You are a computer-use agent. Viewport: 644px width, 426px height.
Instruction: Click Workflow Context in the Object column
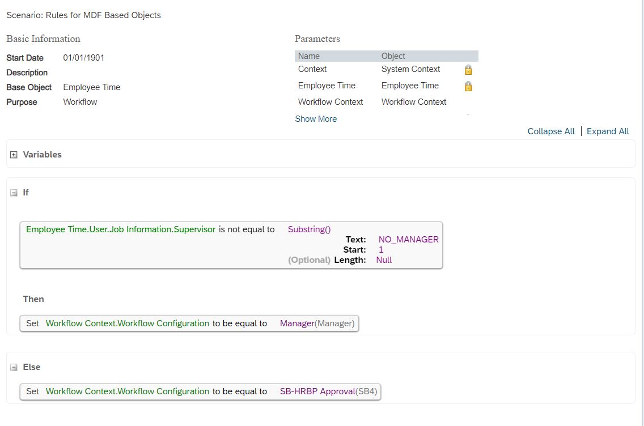click(x=414, y=102)
